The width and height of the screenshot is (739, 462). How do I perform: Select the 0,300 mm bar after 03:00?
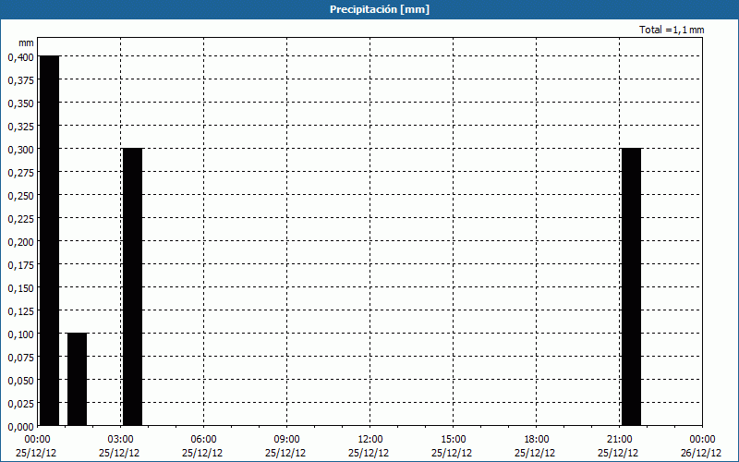(x=132, y=286)
